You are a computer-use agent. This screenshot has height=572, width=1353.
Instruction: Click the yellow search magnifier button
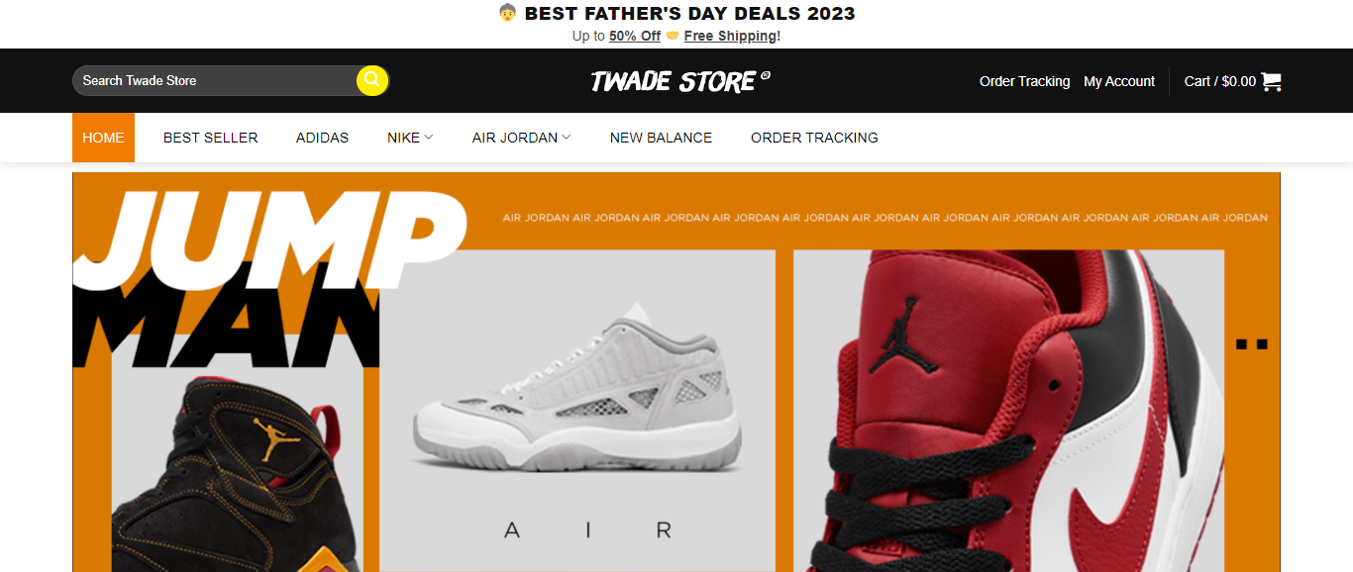tap(371, 80)
